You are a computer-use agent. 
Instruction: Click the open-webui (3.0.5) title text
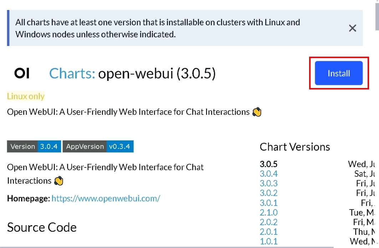[x=157, y=73]
